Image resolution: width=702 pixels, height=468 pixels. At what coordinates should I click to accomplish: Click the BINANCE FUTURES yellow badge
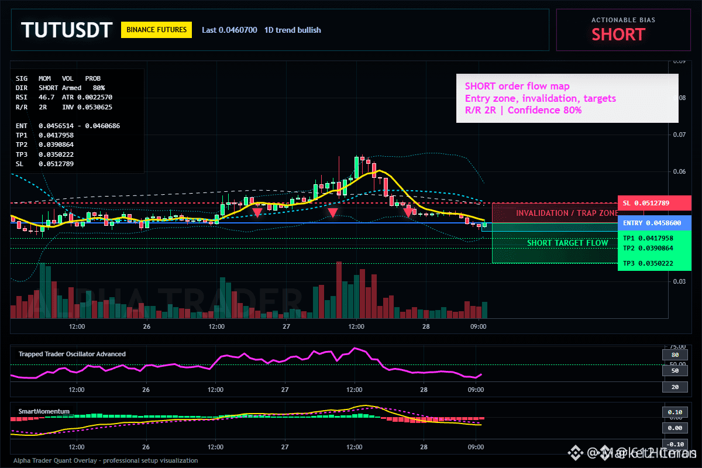156,30
